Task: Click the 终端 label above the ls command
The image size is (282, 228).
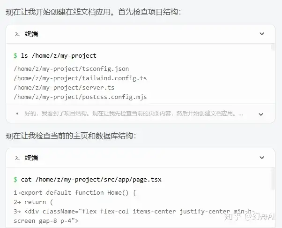Action: [x=31, y=34]
